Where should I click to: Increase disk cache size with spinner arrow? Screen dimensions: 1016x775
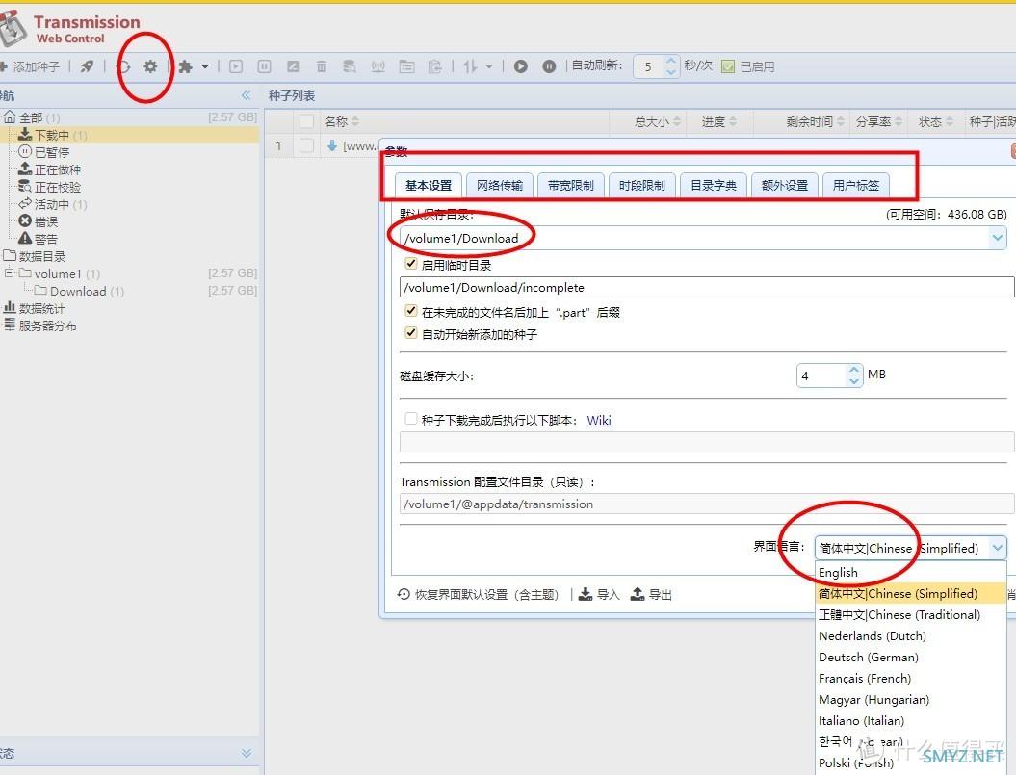tap(854, 370)
